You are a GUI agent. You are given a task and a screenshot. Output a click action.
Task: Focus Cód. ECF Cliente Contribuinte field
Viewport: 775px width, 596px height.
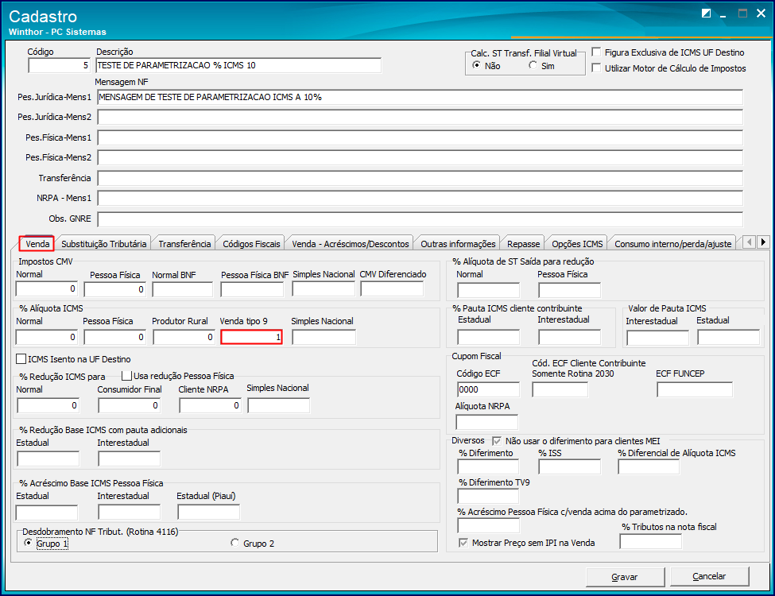[x=560, y=389]
